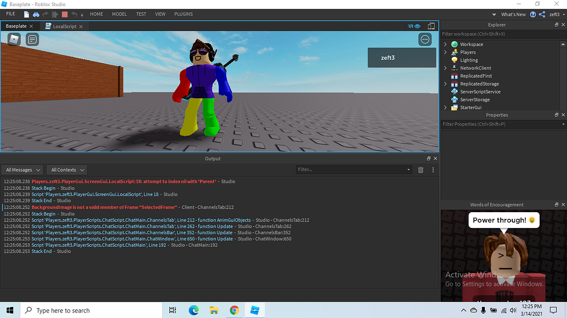
Task: Undock the Explorer panel
Action: click(557, 25)
